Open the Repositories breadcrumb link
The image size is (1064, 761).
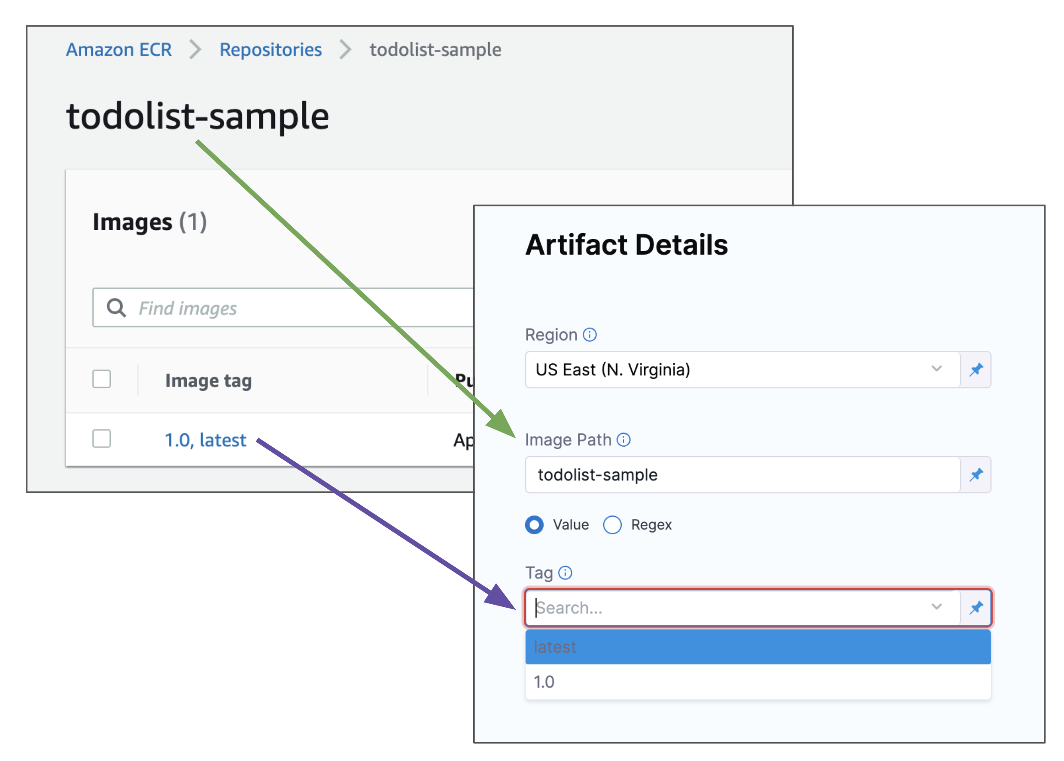[x=271, y=50]
